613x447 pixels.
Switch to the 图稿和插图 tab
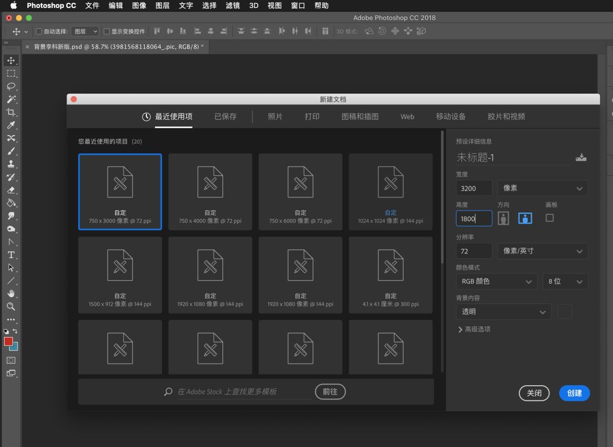tap(360, 116)
